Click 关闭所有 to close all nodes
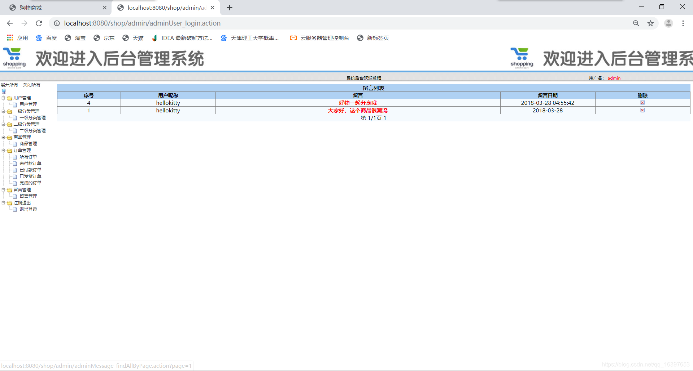This screenshot has height=371, width=693. pyautogui.click(x=32, y=85)
